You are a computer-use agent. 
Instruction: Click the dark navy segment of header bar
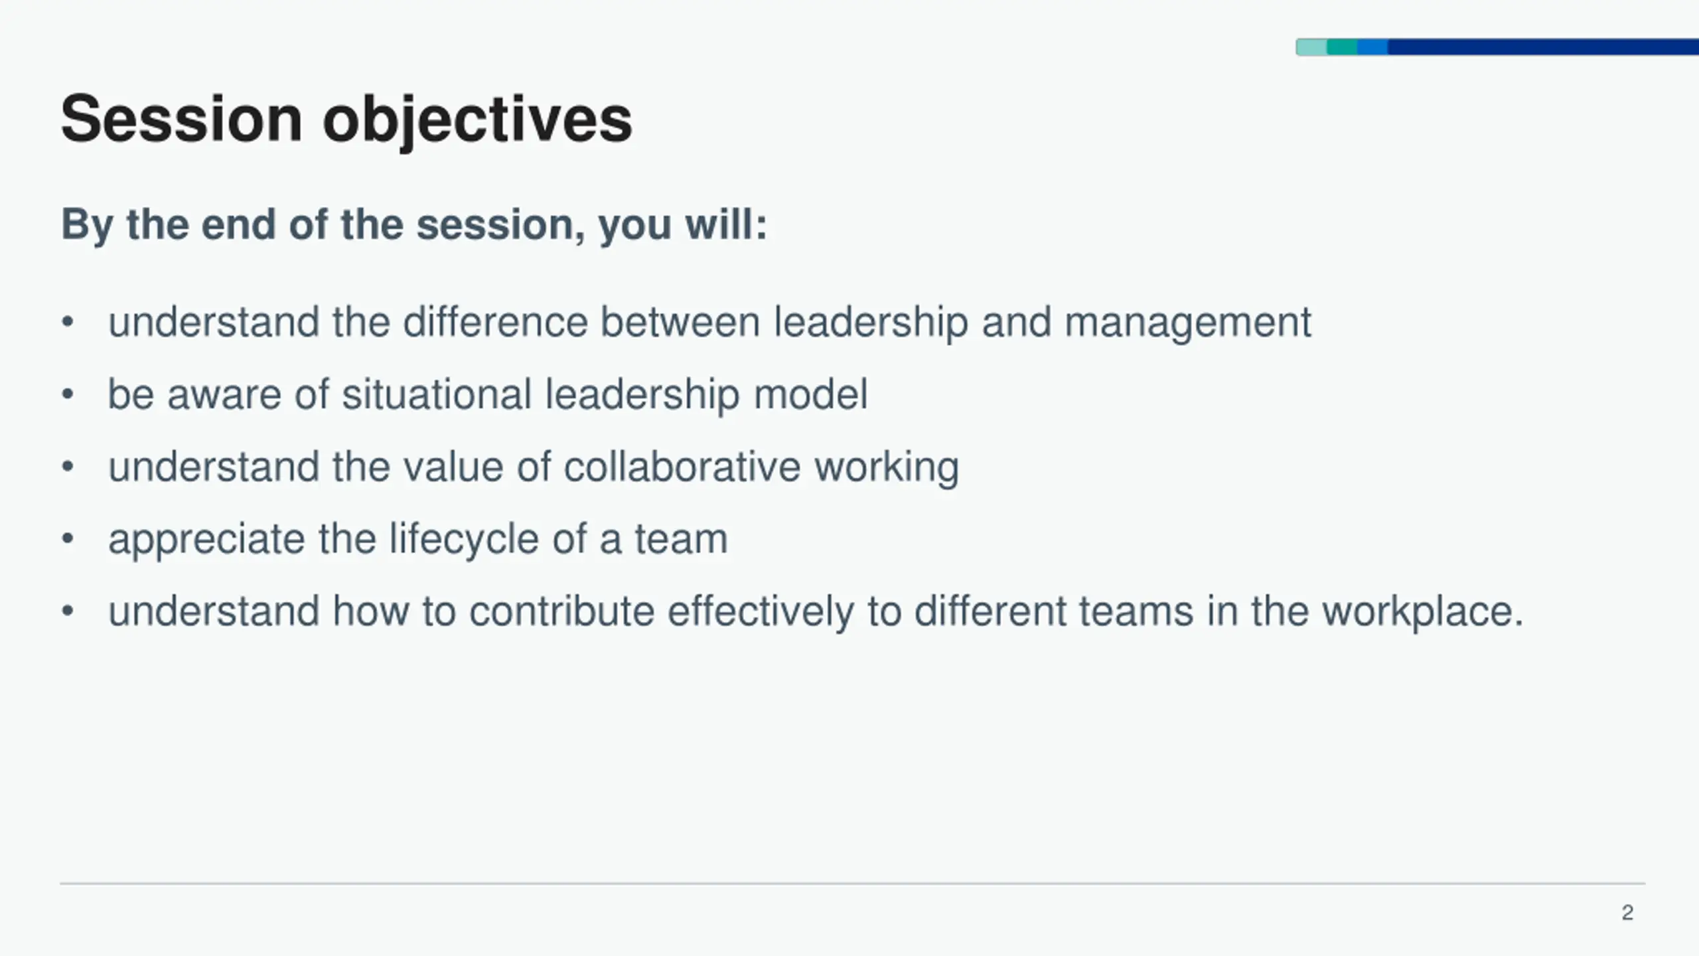click(1543, 47)
